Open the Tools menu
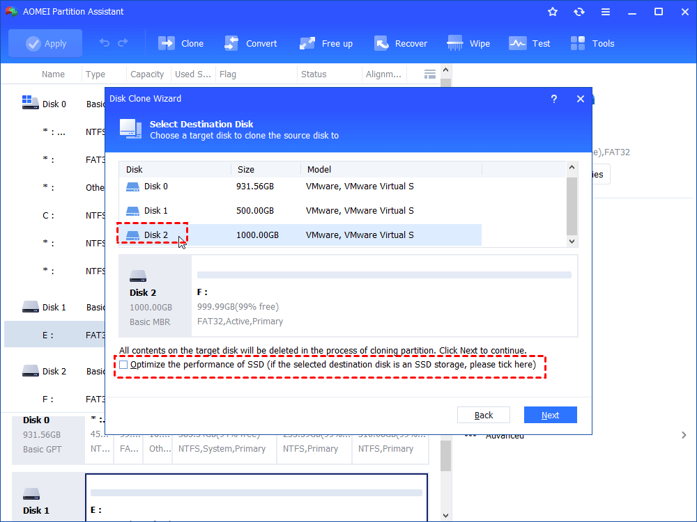 [x=592, y=43]
